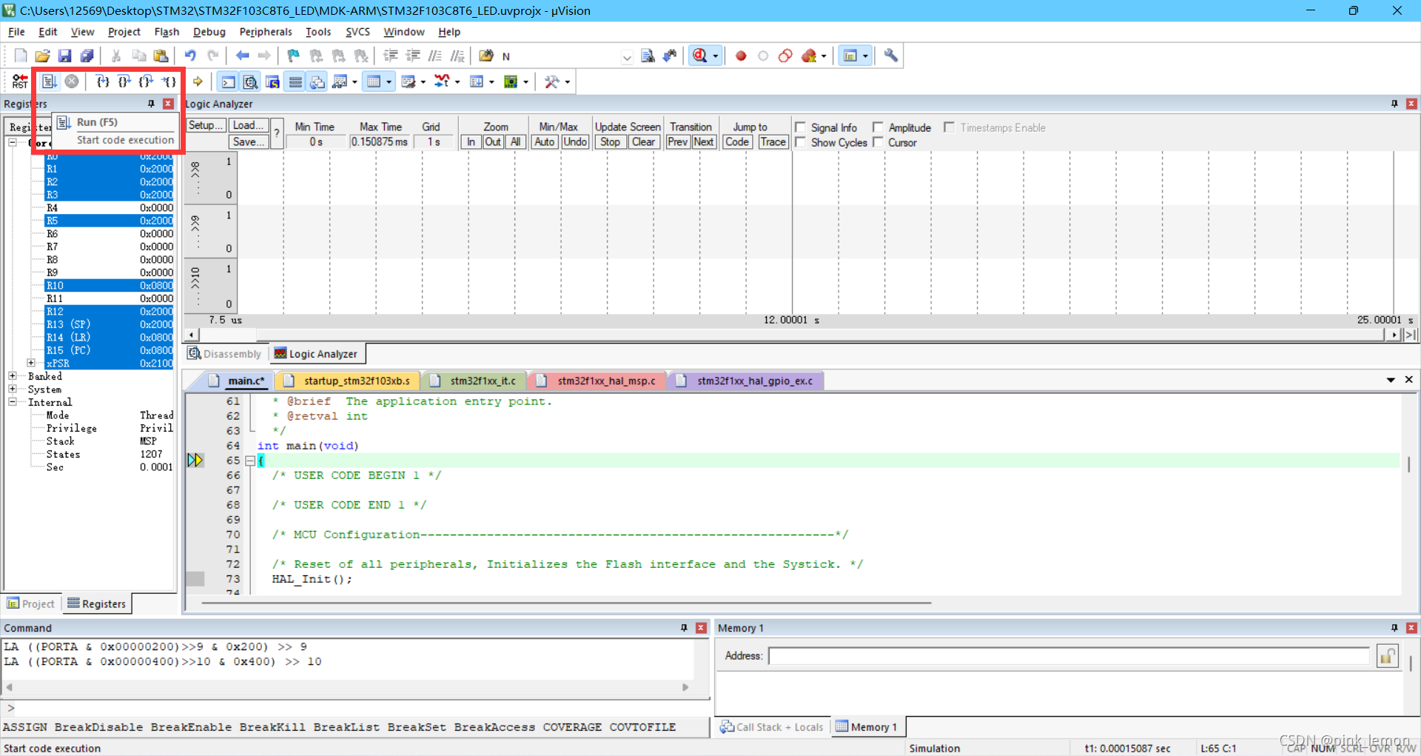Toggle the Command Window icon
1421x756 pixels.
tap(229, 81)
